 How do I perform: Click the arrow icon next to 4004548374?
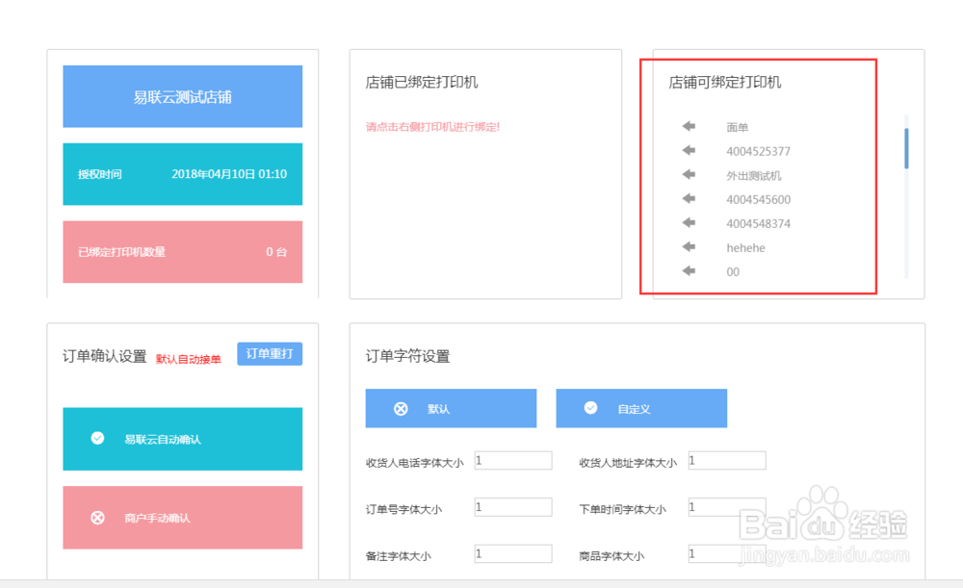pos(690,222)
